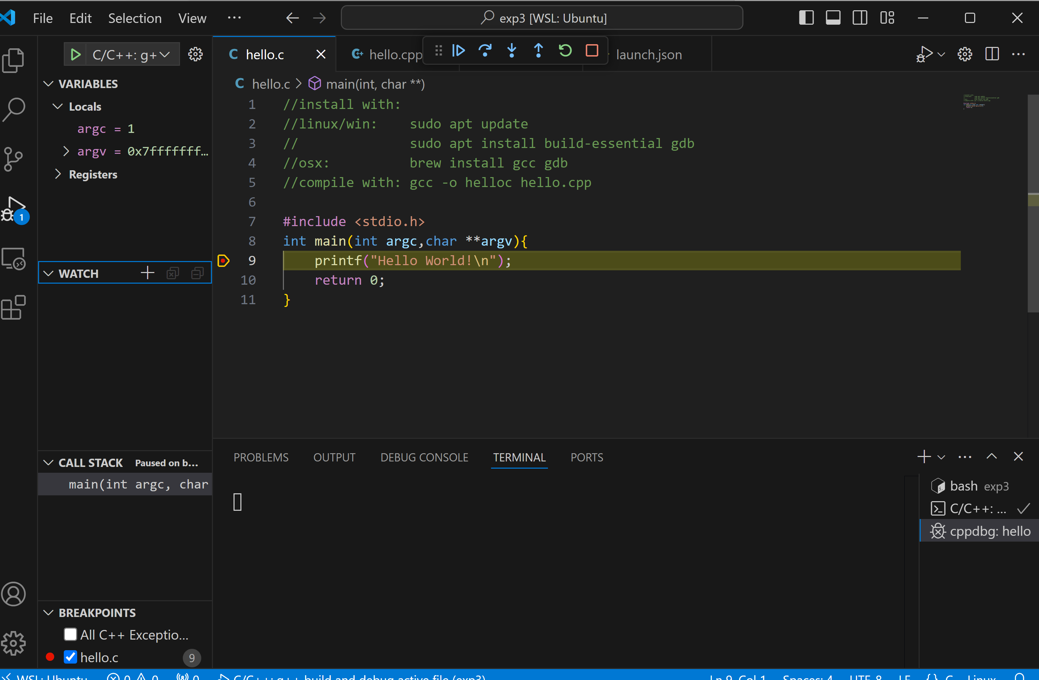The width and height of the screenshot is (1039, 680).
Task: Switch to the DEBUG CONSOLE tab
Action: click(x=424, y=457)
